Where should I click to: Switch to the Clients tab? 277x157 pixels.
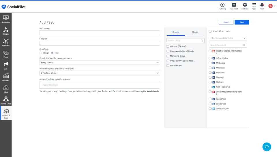[x=195, y=32]
